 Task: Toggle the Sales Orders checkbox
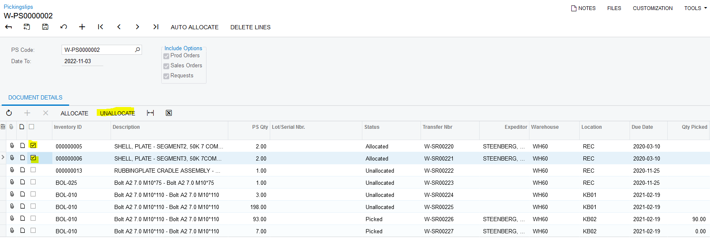pyautogui.click(x=166, y=66)
